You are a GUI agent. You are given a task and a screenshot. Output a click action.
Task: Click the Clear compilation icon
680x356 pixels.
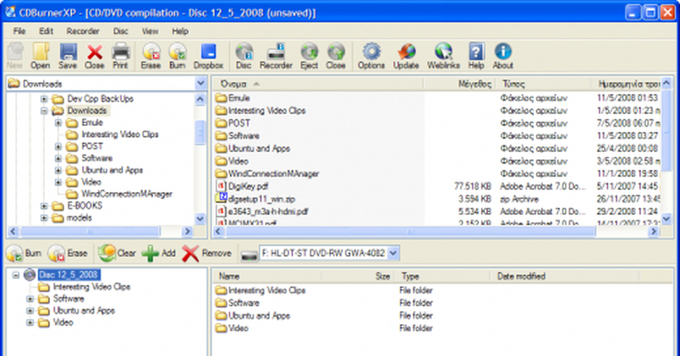click(x=117, y=253)
